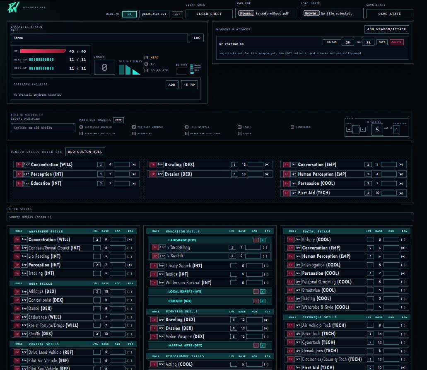Enable the Head damage checkbox
The image size is (427, 370).
[x=146, y=58]
